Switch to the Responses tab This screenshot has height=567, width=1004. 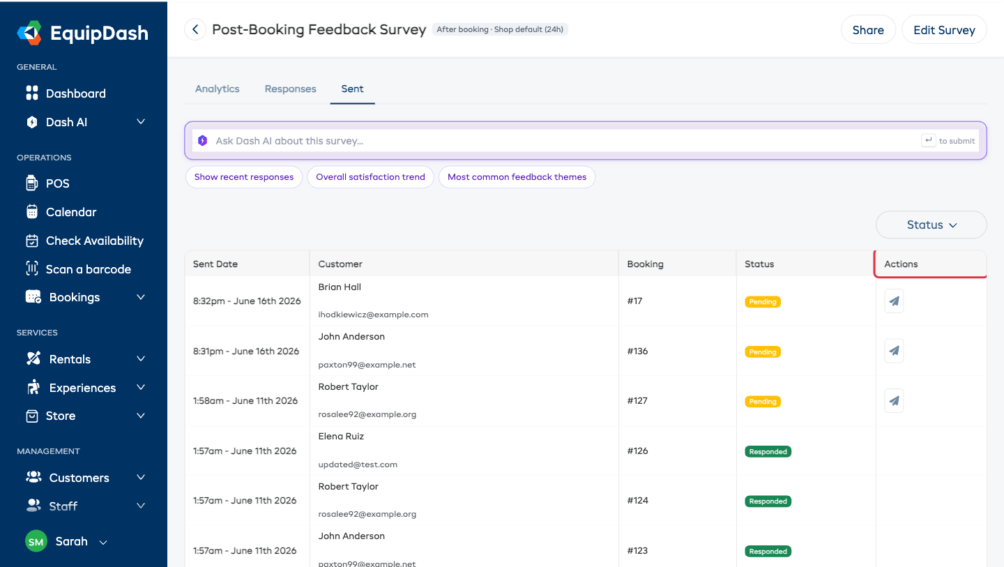coord(291,89)
